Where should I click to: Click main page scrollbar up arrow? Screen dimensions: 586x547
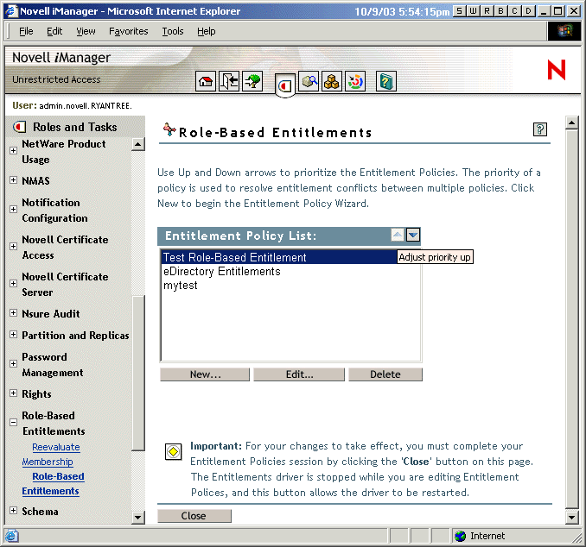pos(572,123)
